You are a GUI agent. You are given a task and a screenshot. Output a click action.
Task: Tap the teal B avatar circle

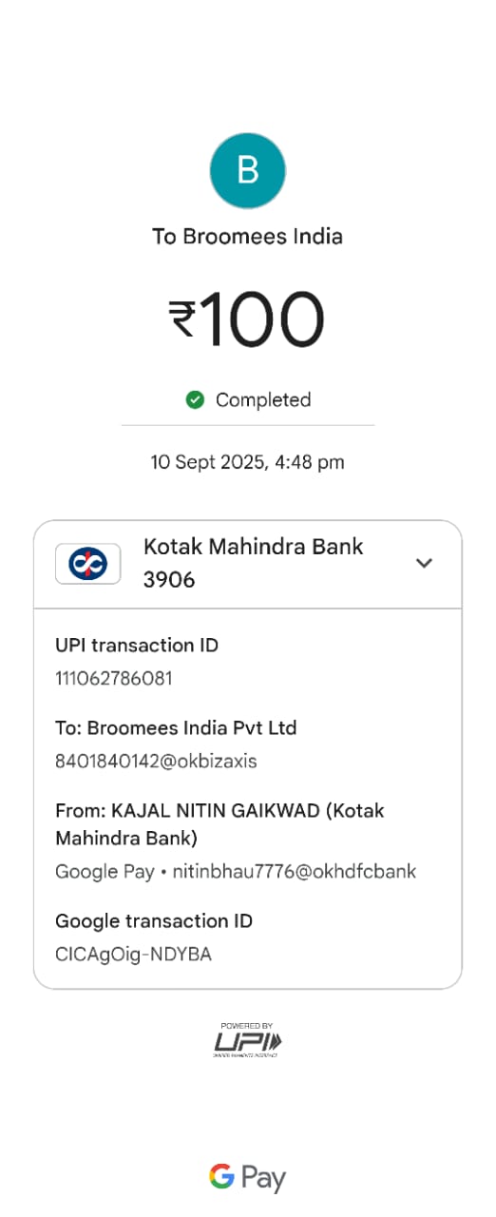(248, 171)
